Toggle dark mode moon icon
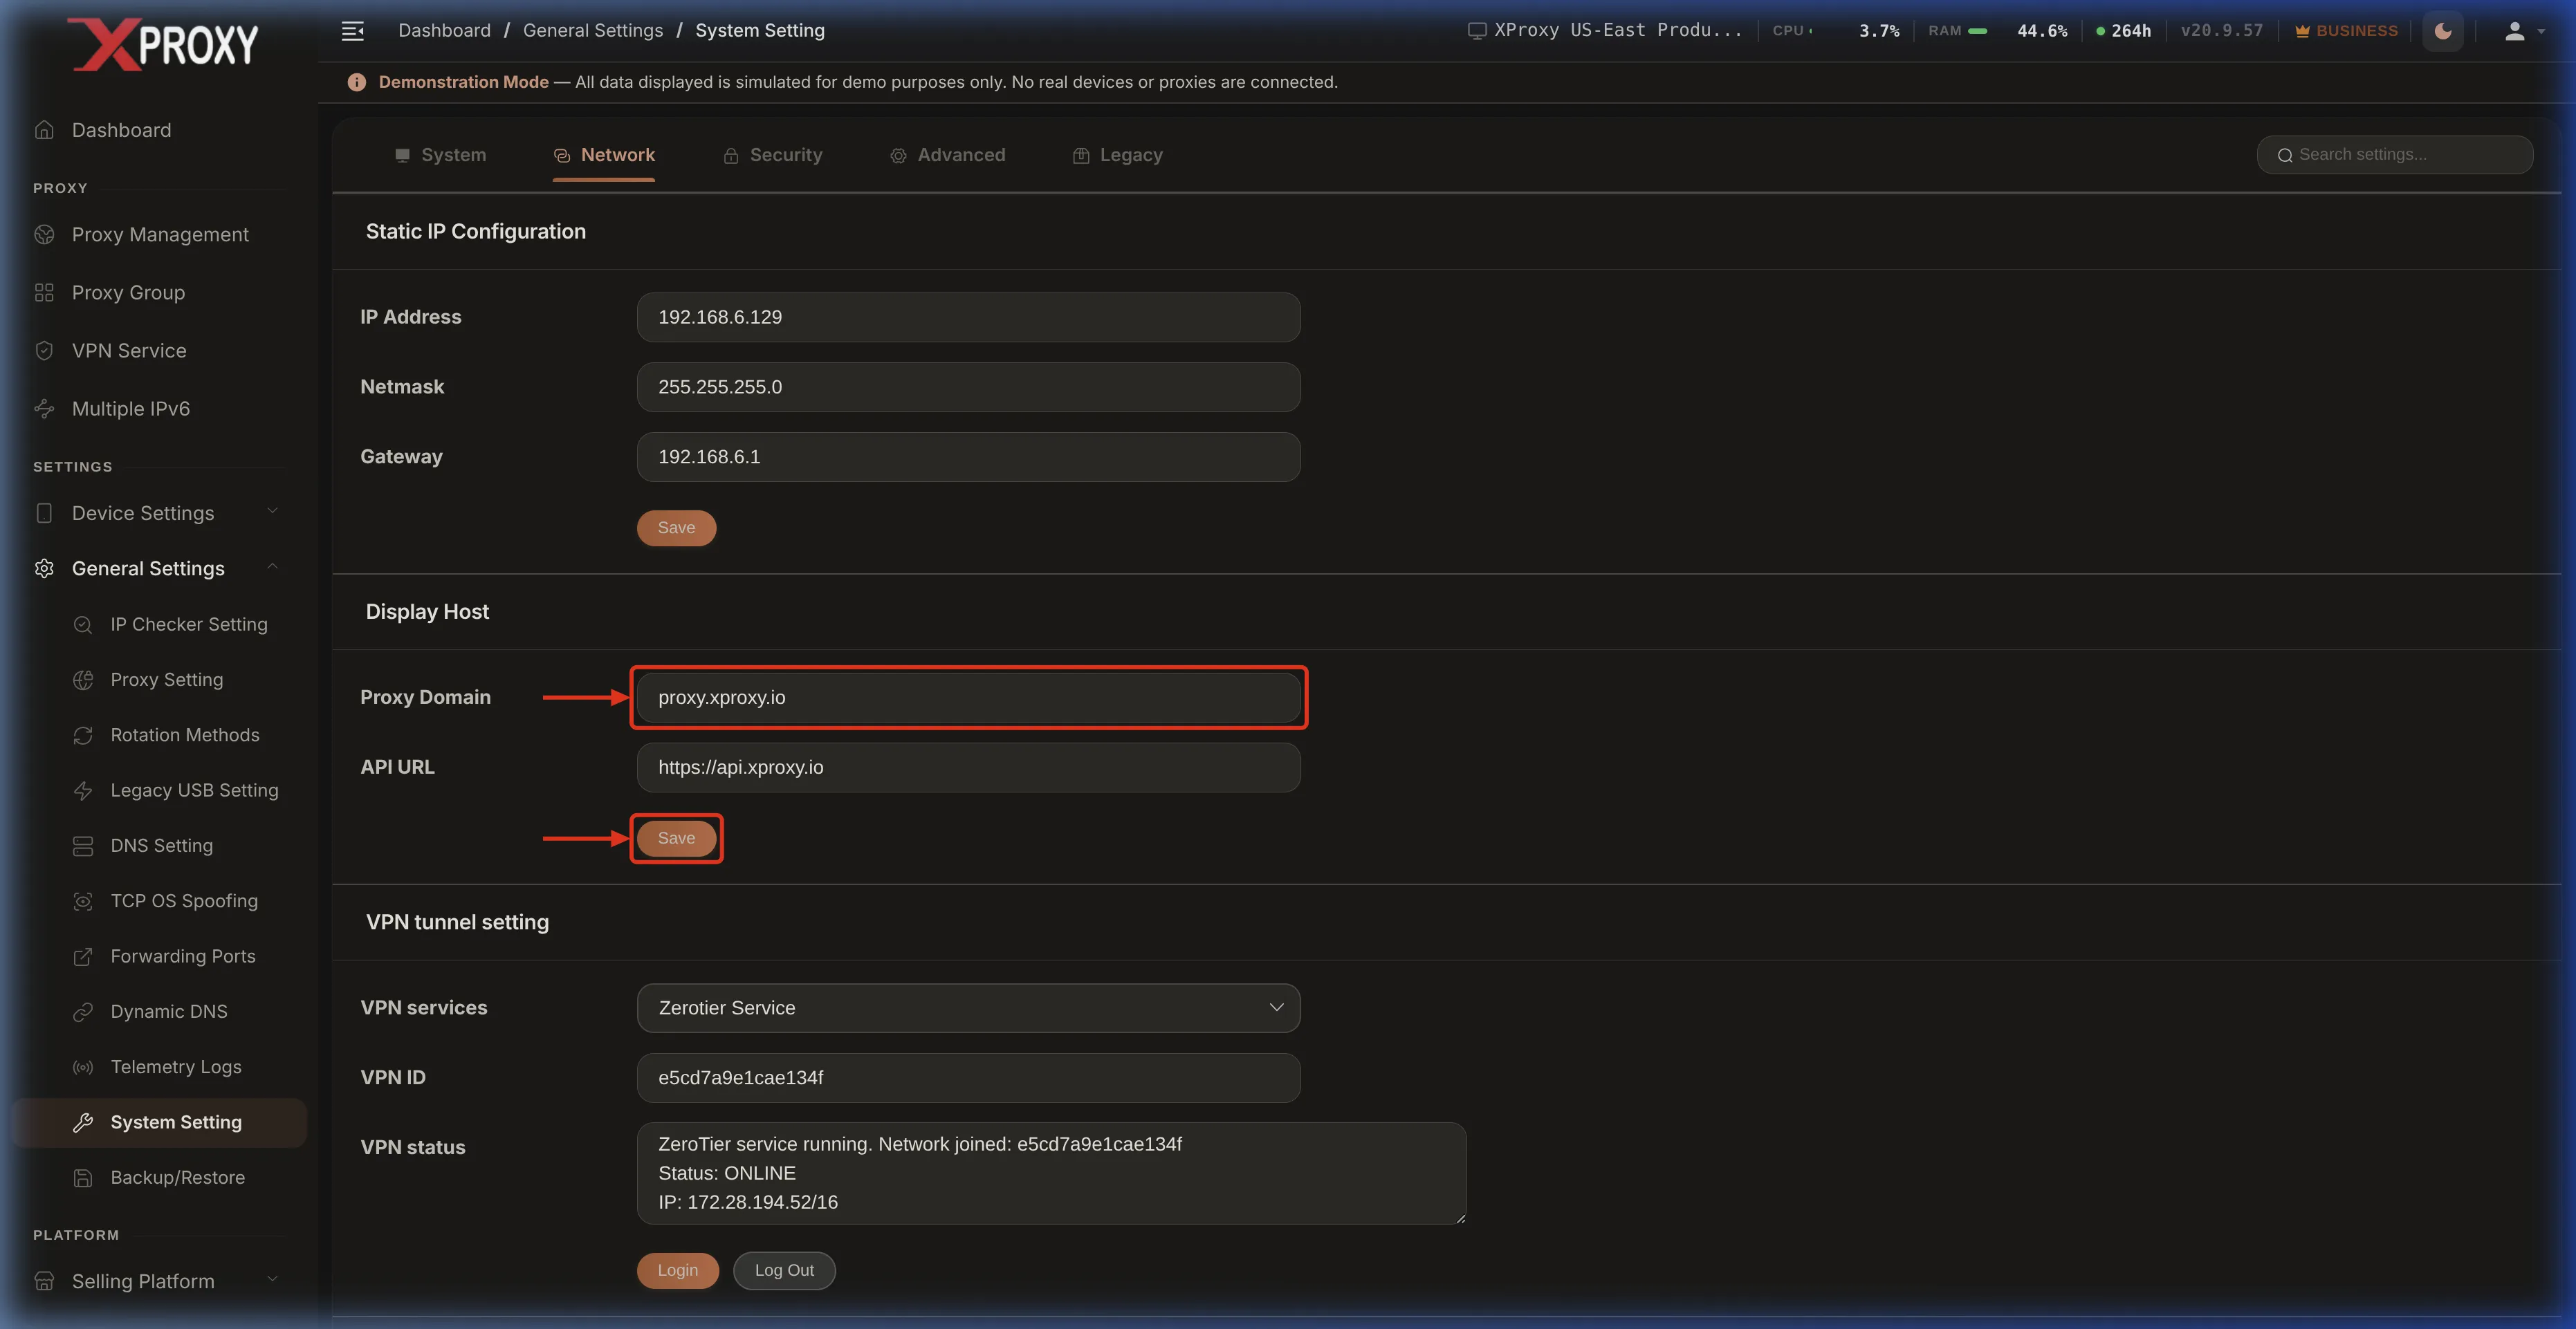The image size is (2576, 1329). (2443, 31)
